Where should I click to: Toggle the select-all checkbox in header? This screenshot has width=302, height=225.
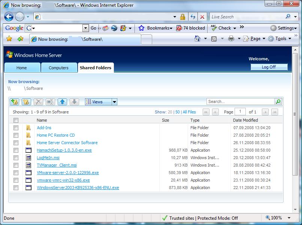pyautogui.click(x=16, y=120)
